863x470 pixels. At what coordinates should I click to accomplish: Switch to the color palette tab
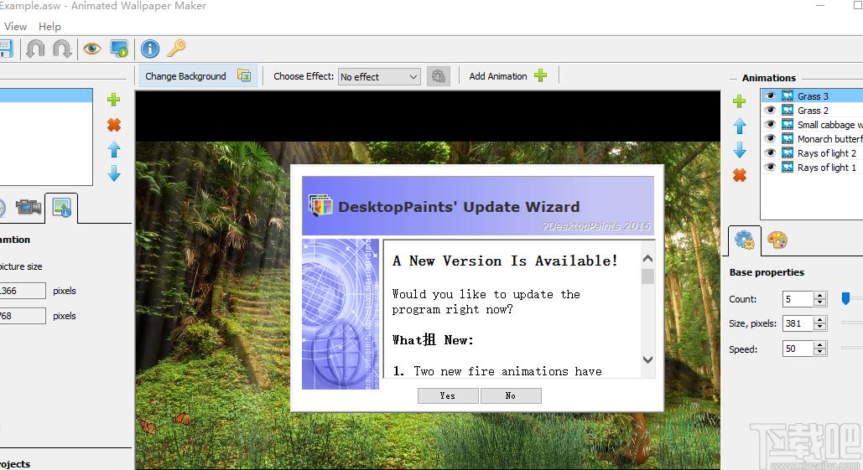click(777, 240)
